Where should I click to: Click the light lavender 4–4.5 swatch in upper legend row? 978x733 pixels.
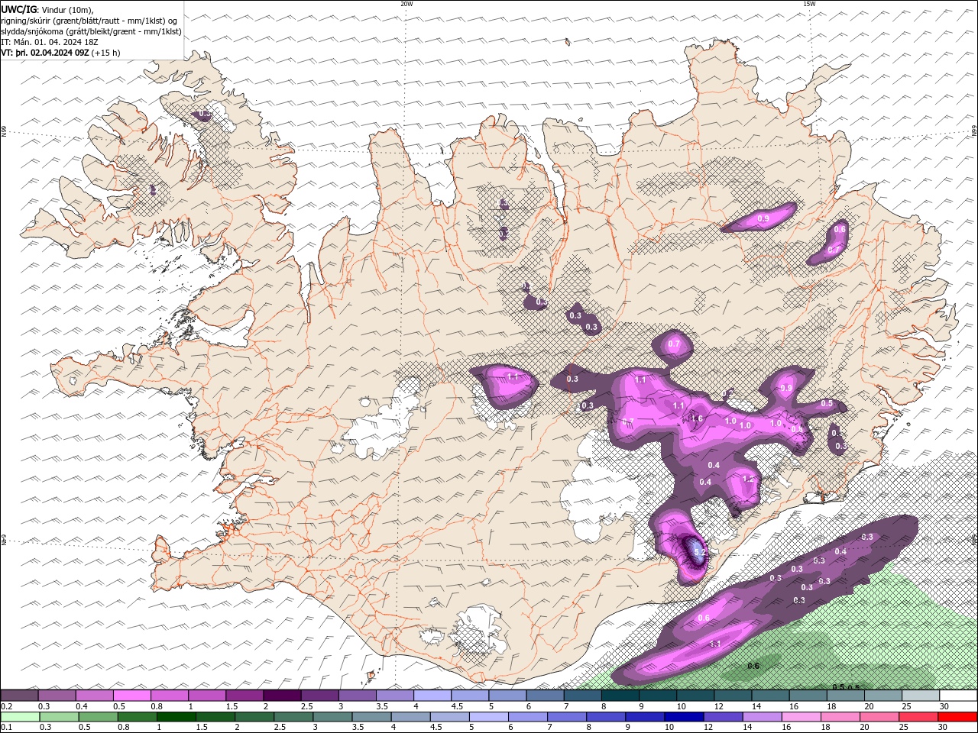click(x=432, y=696)
